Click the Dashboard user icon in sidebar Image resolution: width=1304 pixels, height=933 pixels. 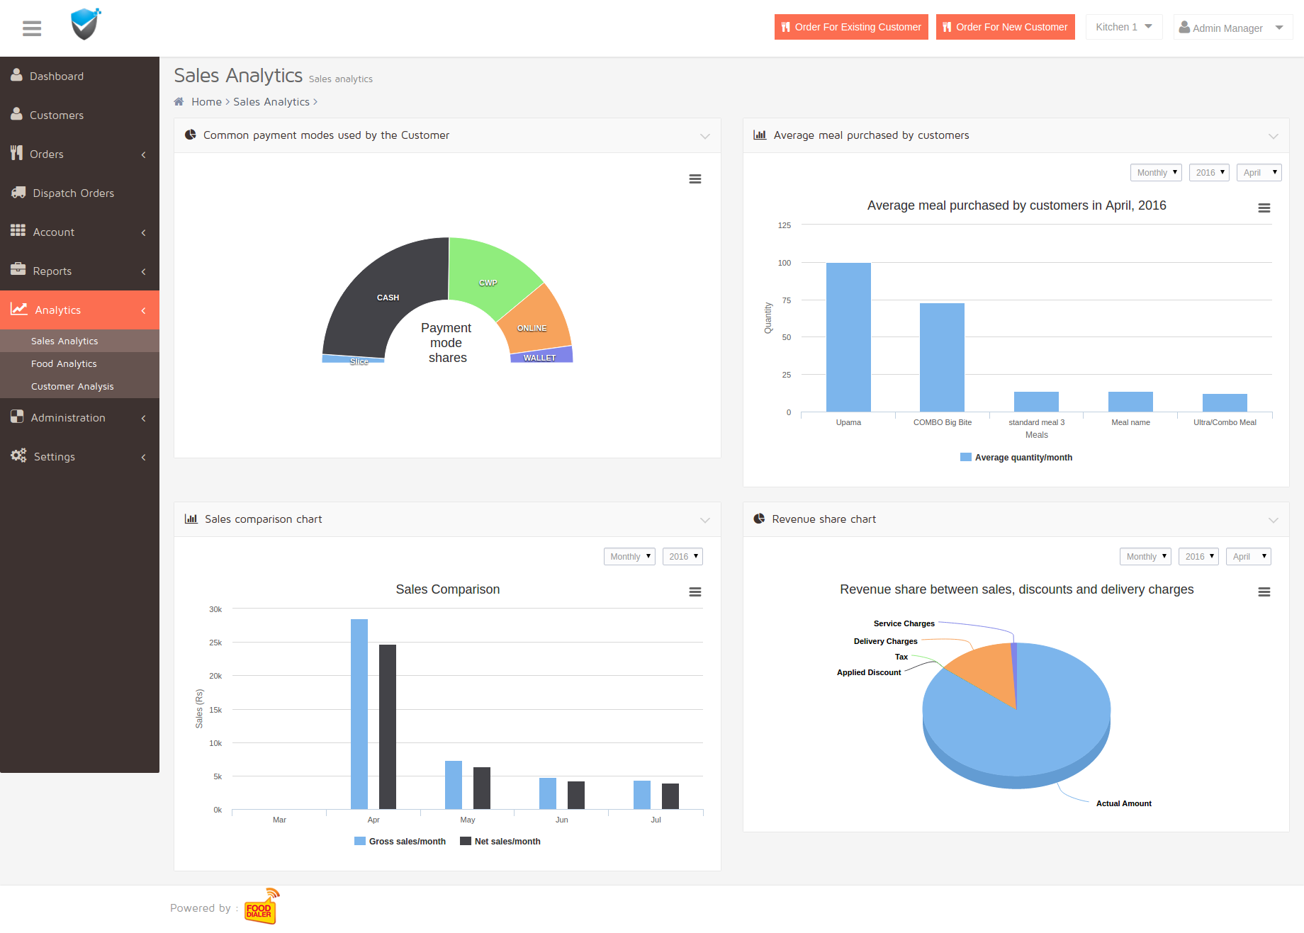tap(17, 75)
